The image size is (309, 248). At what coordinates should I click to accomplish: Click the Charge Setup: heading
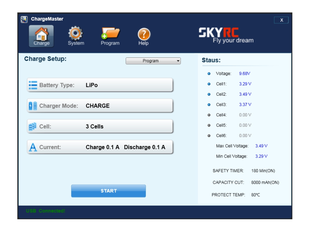click(45, 59)
